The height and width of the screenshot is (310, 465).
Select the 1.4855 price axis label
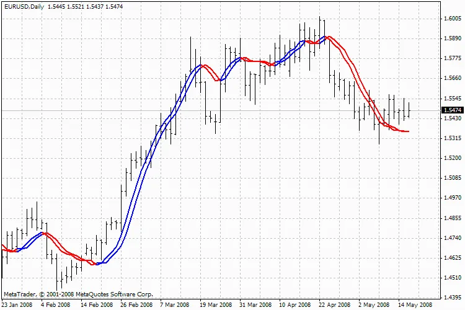coord(452,218)
